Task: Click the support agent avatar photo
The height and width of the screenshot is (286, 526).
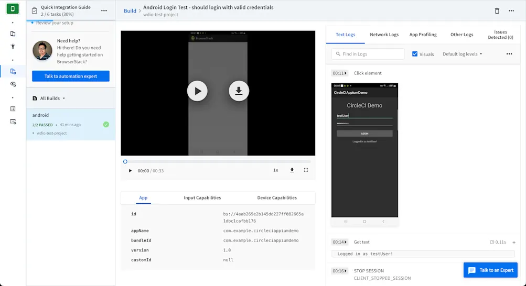Action: pyautogui.click(x=42, y=51)
